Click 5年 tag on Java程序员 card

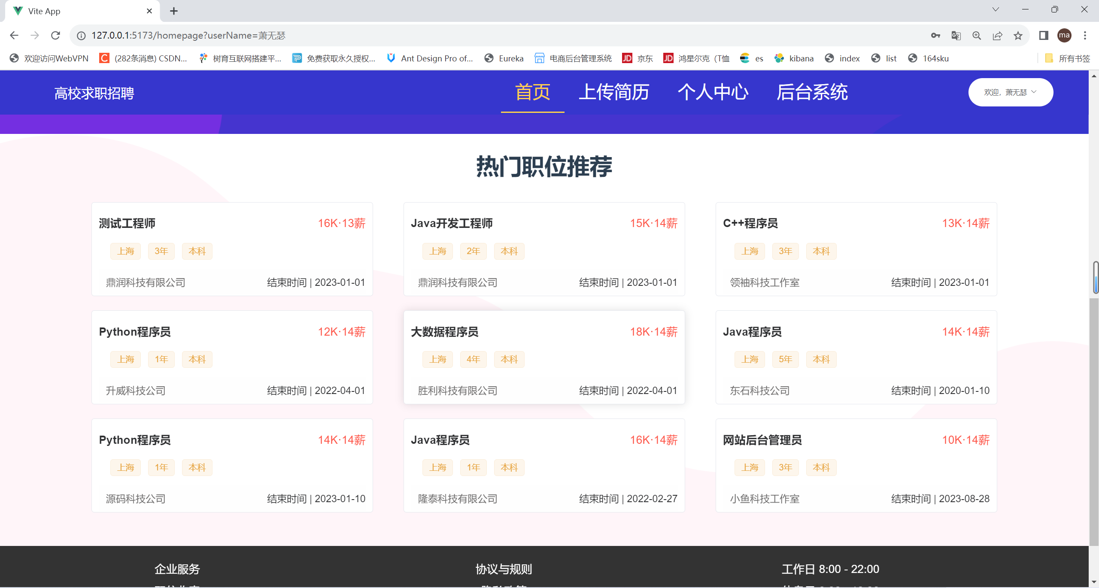(x=786, y=359)
